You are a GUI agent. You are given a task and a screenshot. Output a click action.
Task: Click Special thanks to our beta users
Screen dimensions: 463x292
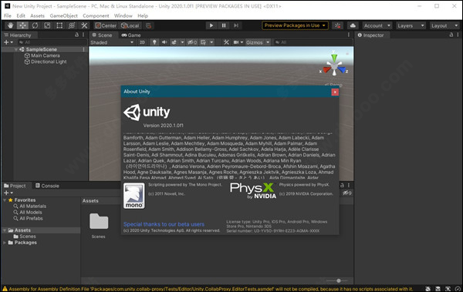(x=164, y=224)
